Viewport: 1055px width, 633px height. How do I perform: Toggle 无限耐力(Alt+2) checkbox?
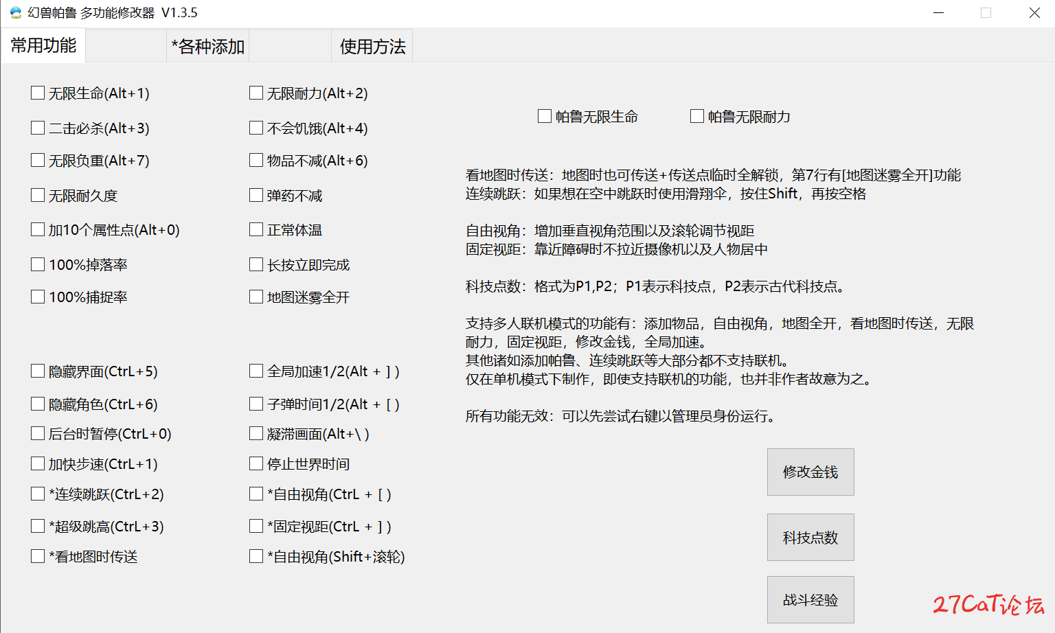point(256,93)
